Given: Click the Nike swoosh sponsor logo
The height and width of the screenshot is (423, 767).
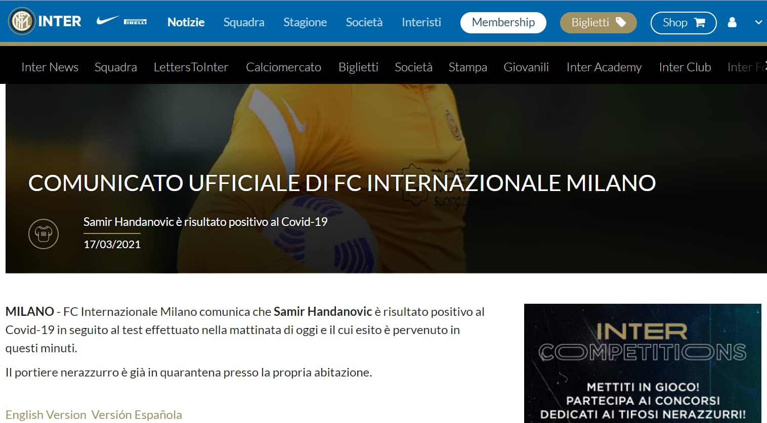Looking at the screenshot, I should point(107,21).
